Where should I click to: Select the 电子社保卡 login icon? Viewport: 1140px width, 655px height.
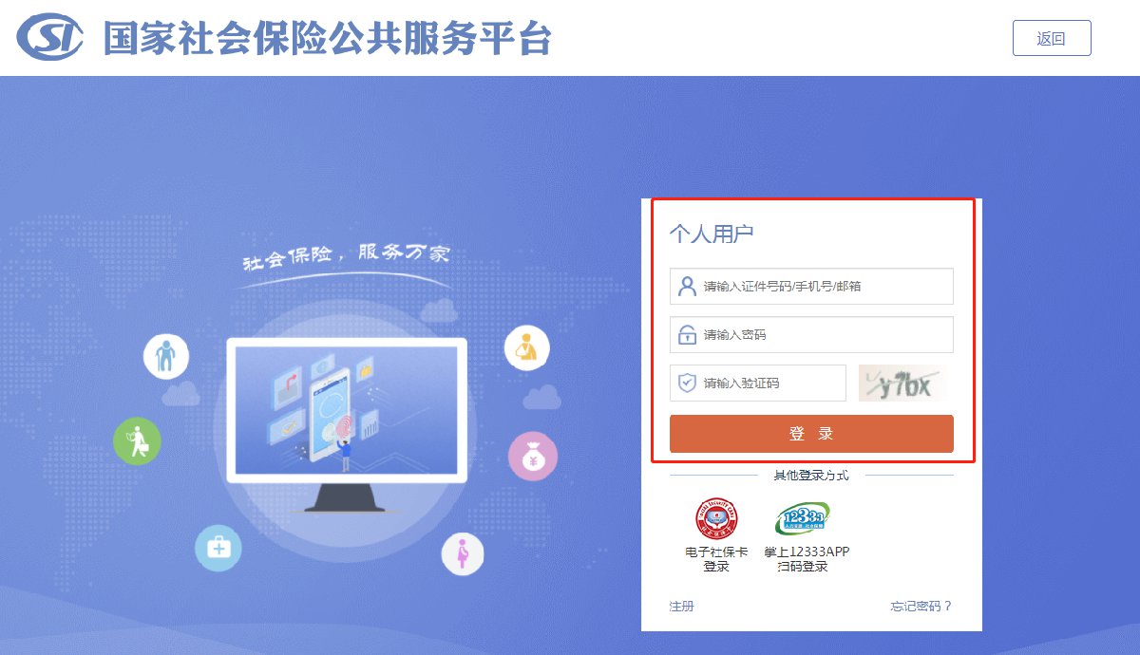tap(716, 518)
